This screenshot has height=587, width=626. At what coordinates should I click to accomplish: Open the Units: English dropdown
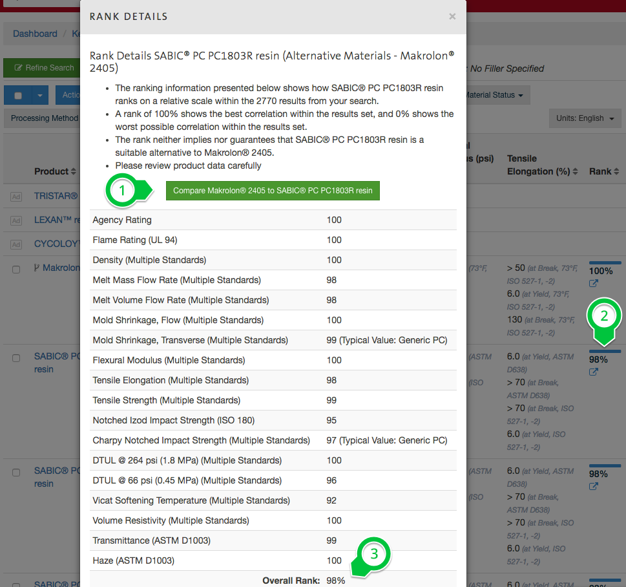585,118
